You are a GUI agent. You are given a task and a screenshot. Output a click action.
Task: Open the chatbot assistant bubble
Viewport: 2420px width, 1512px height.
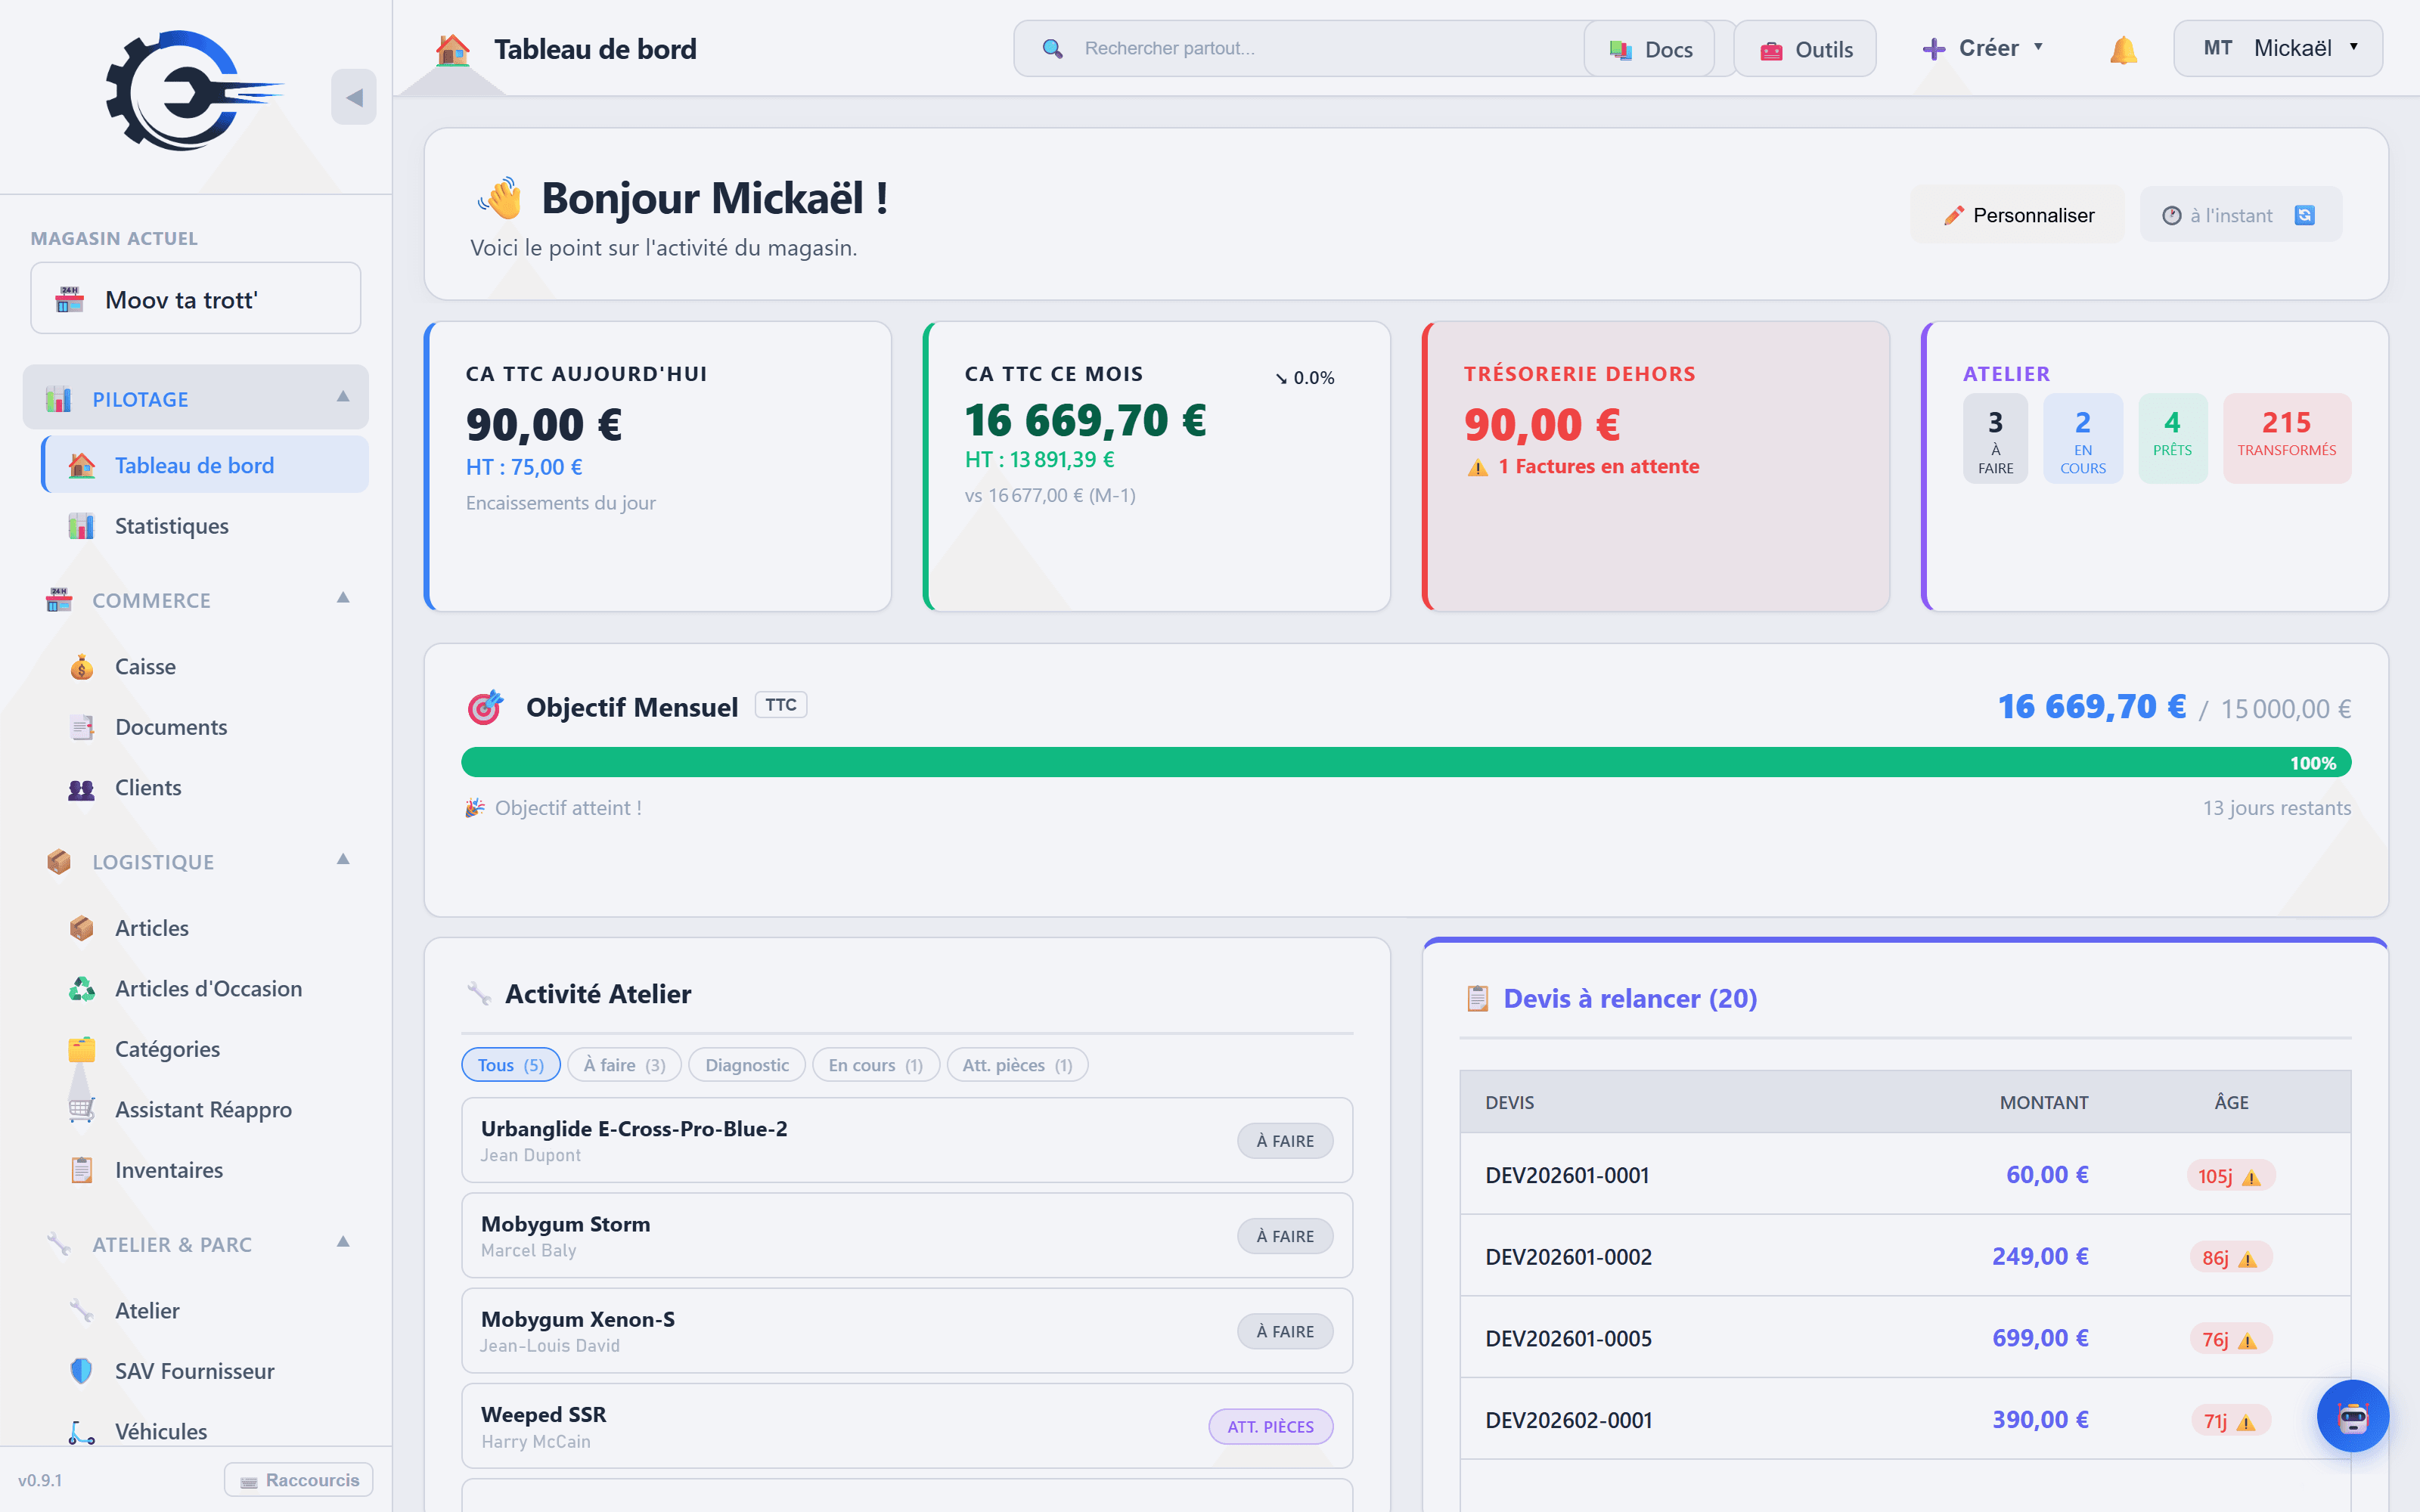(x=2353, y=1416)
